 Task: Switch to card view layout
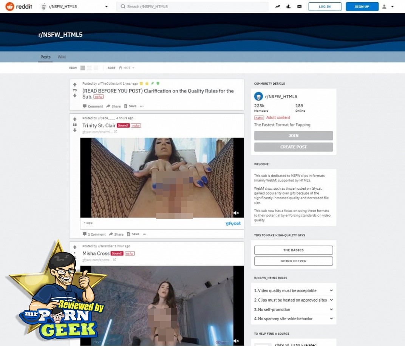click(83, 68)
